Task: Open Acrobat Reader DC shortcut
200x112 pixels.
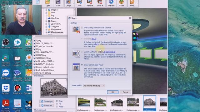Action: (x=6, y=105)
